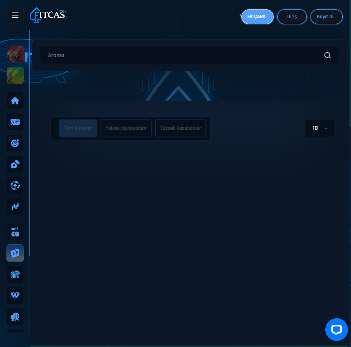Click the Fit ÇARK button
The image size is (351, 347).
257,17
